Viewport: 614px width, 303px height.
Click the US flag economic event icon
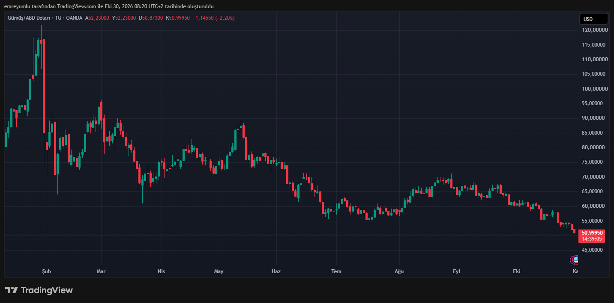point(575,259)
